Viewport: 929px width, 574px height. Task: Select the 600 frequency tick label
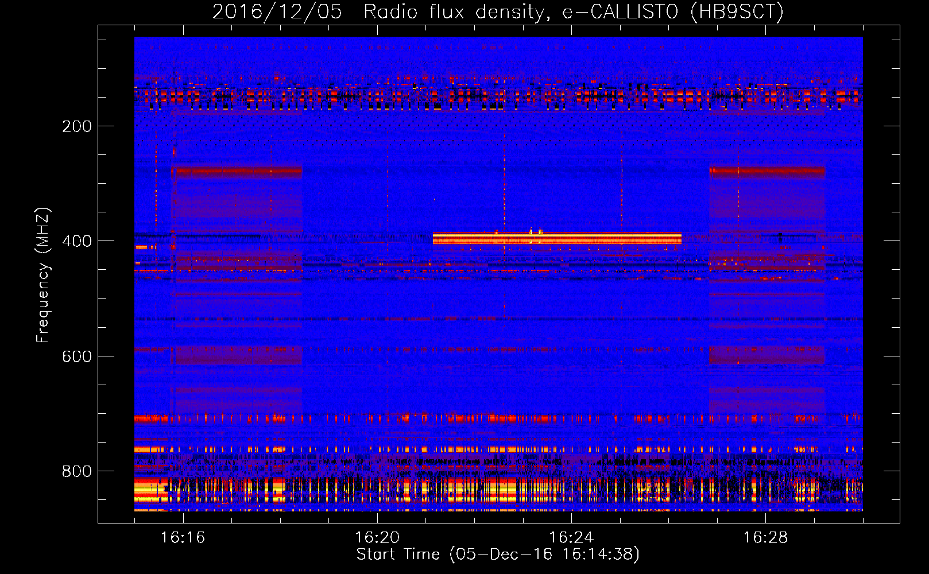tap(77, 356)
